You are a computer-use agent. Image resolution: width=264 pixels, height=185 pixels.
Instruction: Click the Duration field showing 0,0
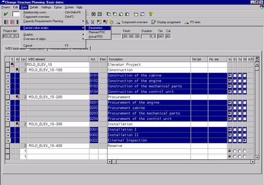[x=149, y=36]
